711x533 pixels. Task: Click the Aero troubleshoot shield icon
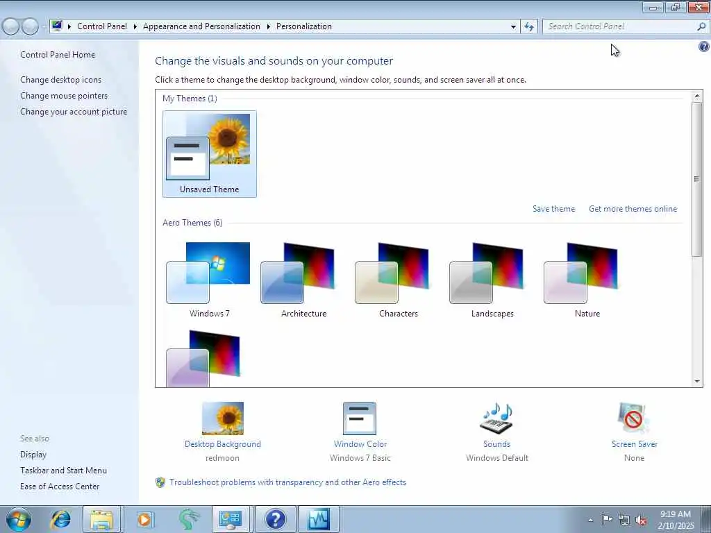[x=160, y=482]
